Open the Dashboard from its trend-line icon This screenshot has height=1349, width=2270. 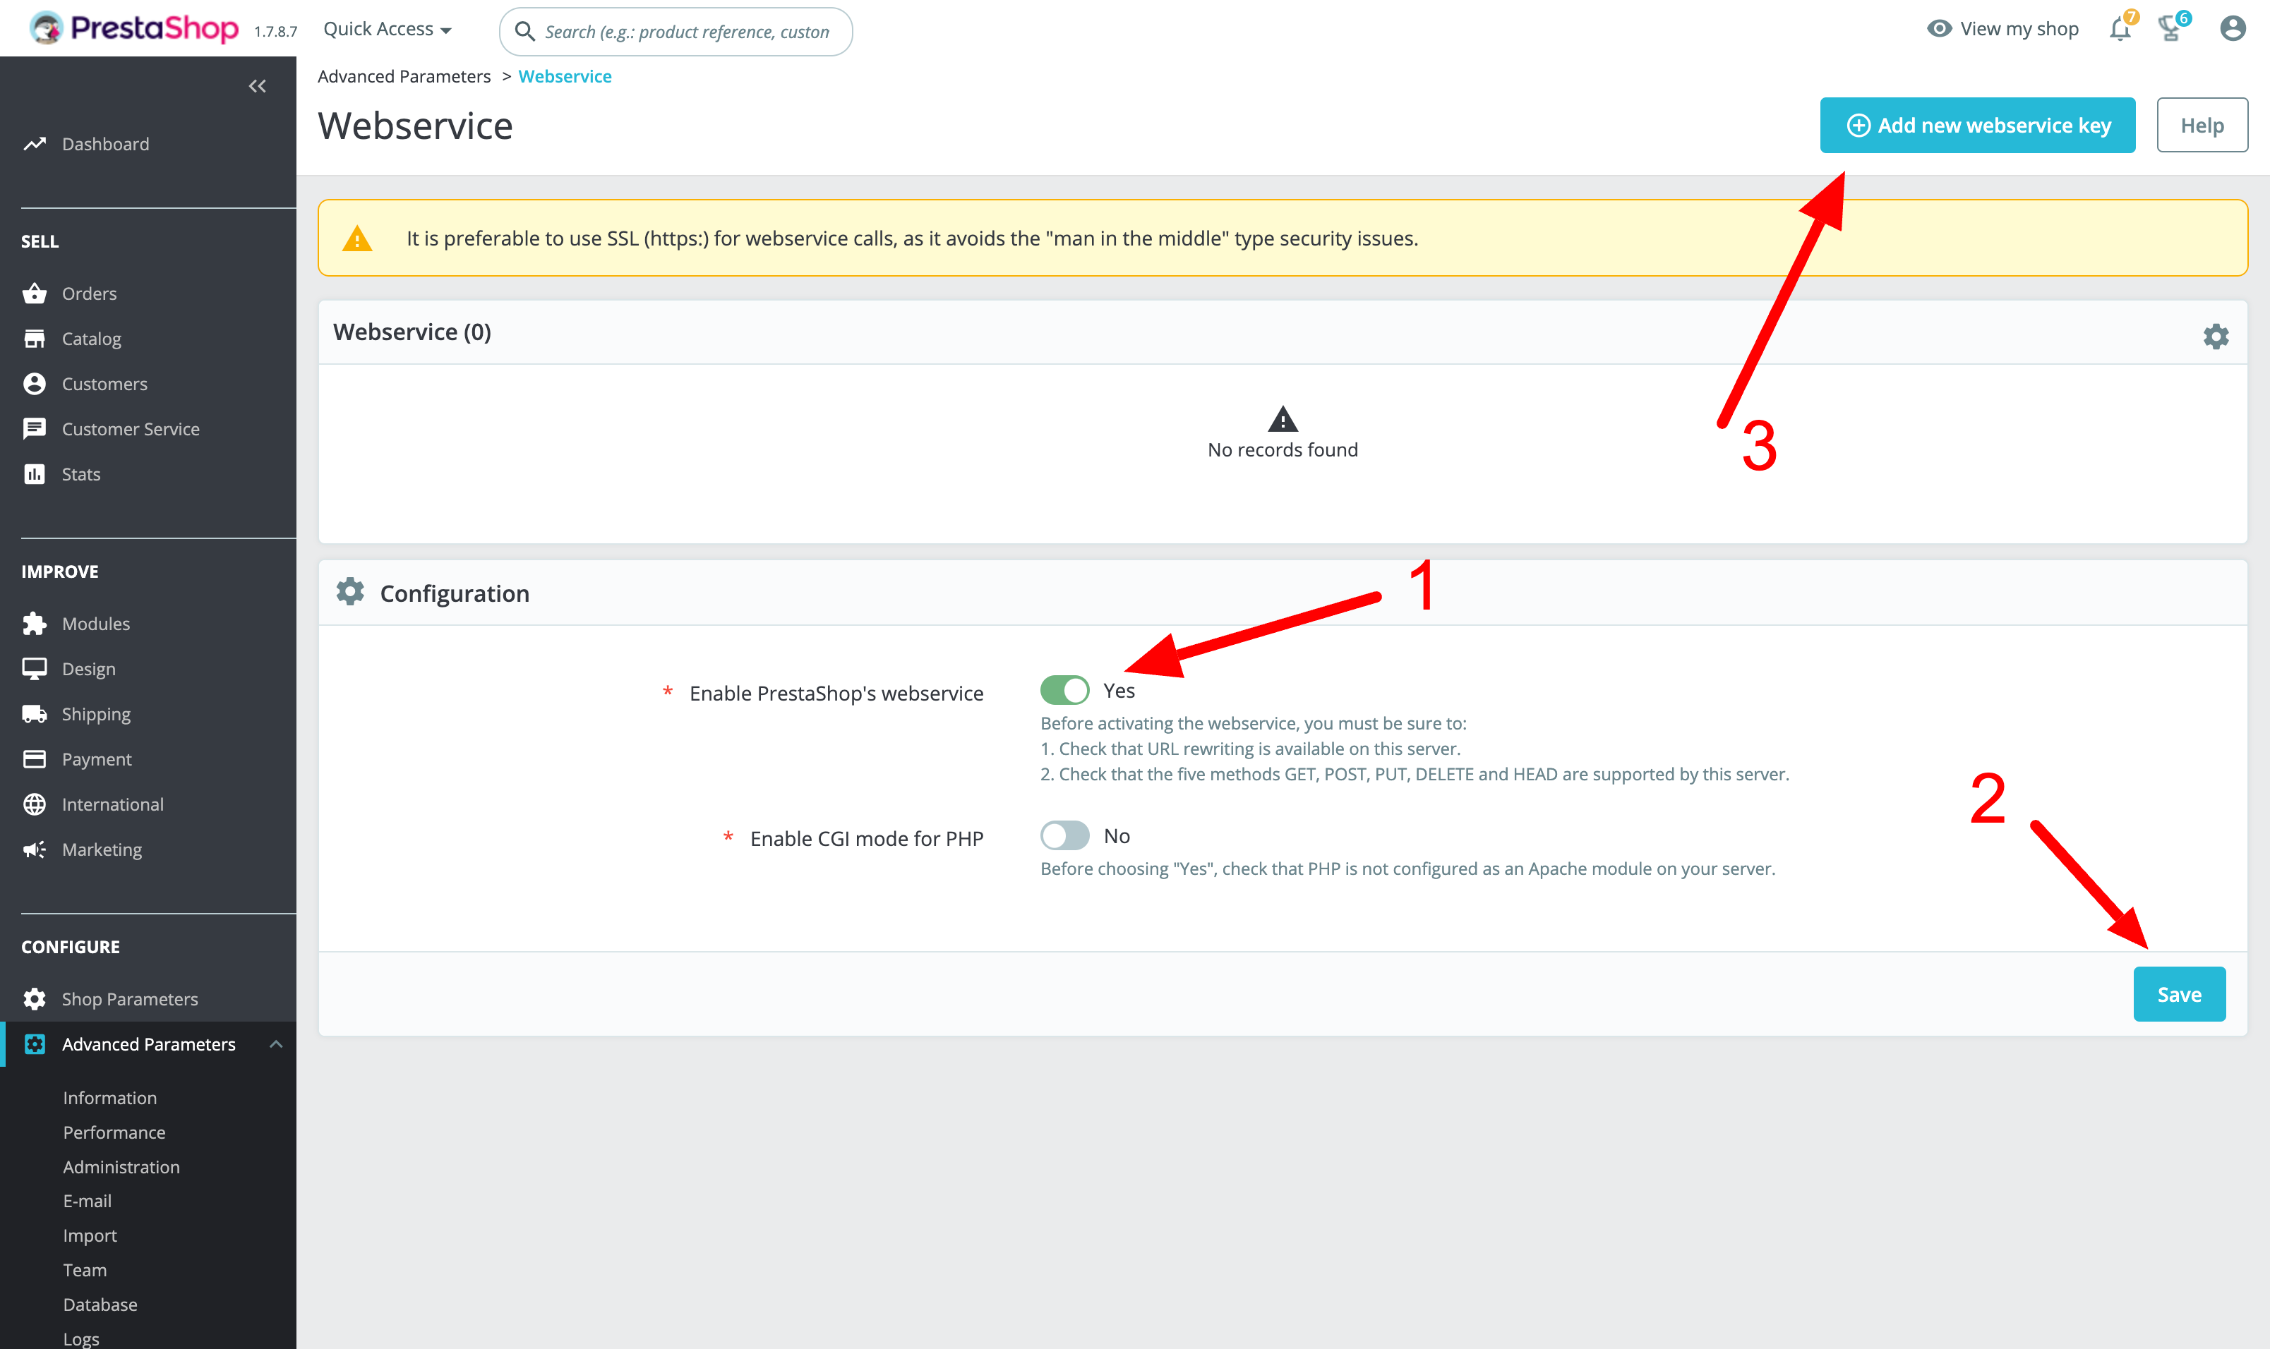(35, 144)
